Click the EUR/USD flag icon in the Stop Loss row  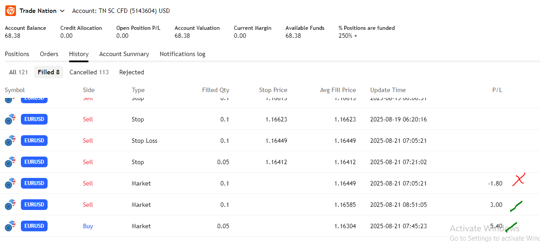coord(10,141)
